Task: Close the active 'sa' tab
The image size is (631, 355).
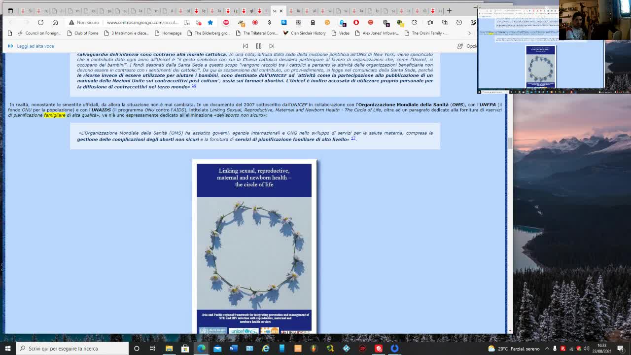Action: pos(281,11)
